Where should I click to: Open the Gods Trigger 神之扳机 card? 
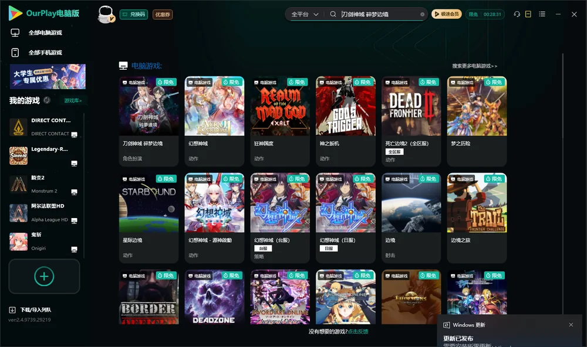[x=346, y=121]
